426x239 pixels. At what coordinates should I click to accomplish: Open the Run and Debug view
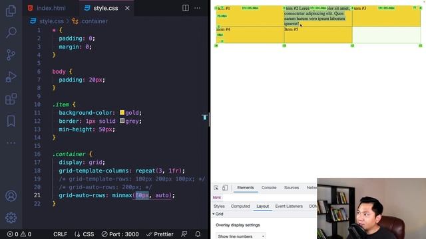coord(11,77)
